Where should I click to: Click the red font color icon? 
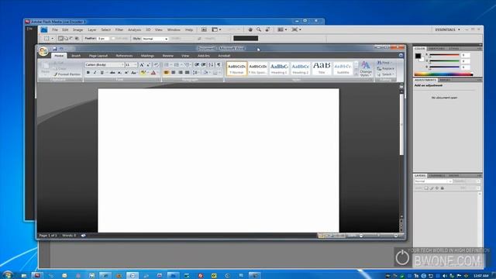(153, 73)
